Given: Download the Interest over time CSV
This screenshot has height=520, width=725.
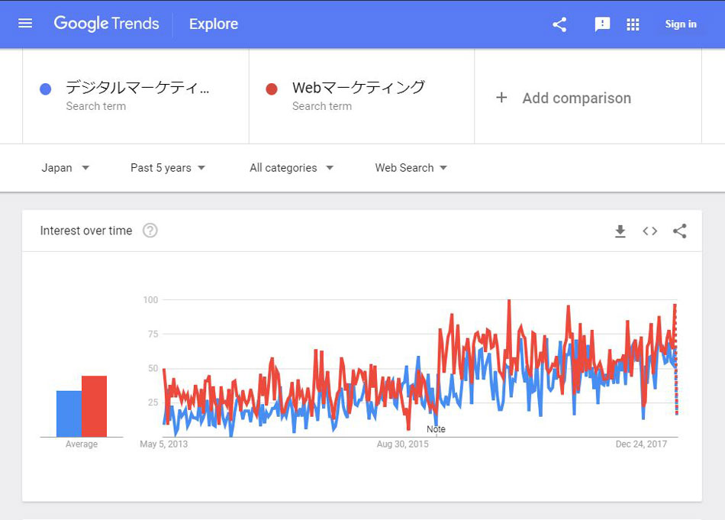Looking at the screenshot, I should tap(620, 231).
